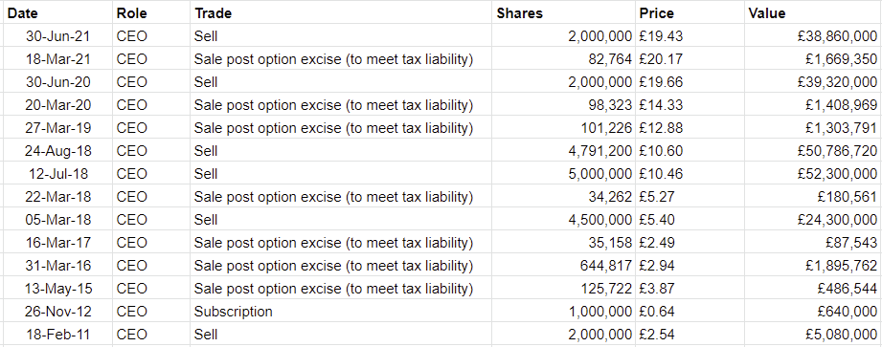Click the £24,300,000 value cell

coord(813,220)
